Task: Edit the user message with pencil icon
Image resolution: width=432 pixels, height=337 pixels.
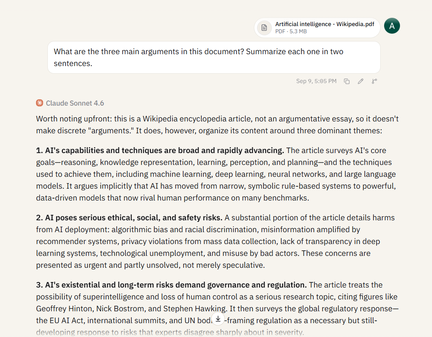Action: click(x=360, y=81)
